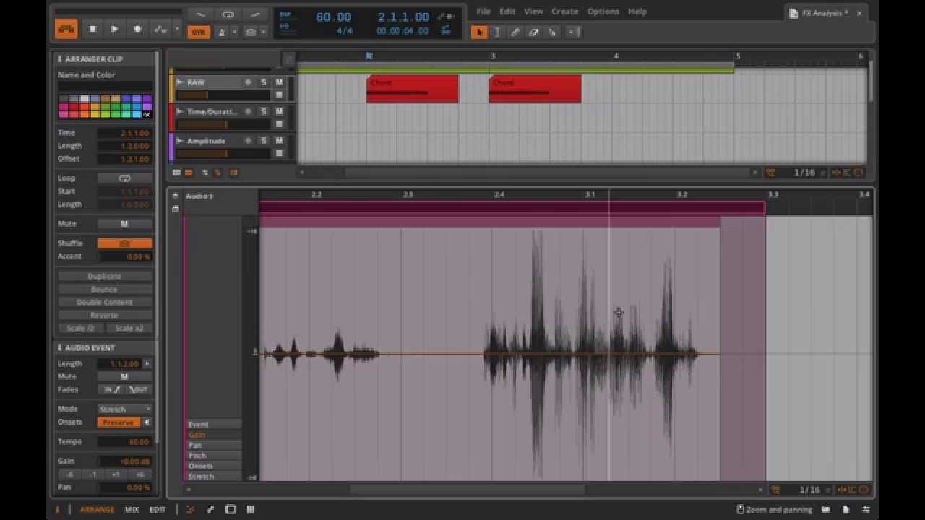This screenshot has height=520, width=925.
Task: Select the Onsets expression lane
Action: [x=214, y=466]
